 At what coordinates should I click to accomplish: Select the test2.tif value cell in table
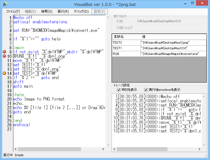(173, 48)
